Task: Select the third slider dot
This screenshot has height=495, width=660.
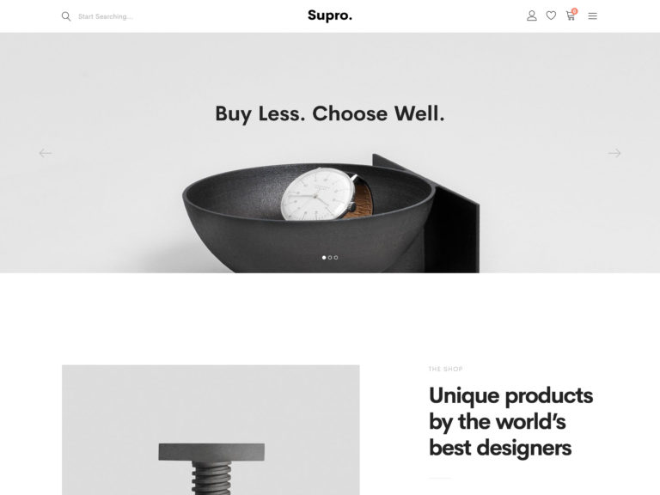Action: pyautogui.click(x=336, y=258)
